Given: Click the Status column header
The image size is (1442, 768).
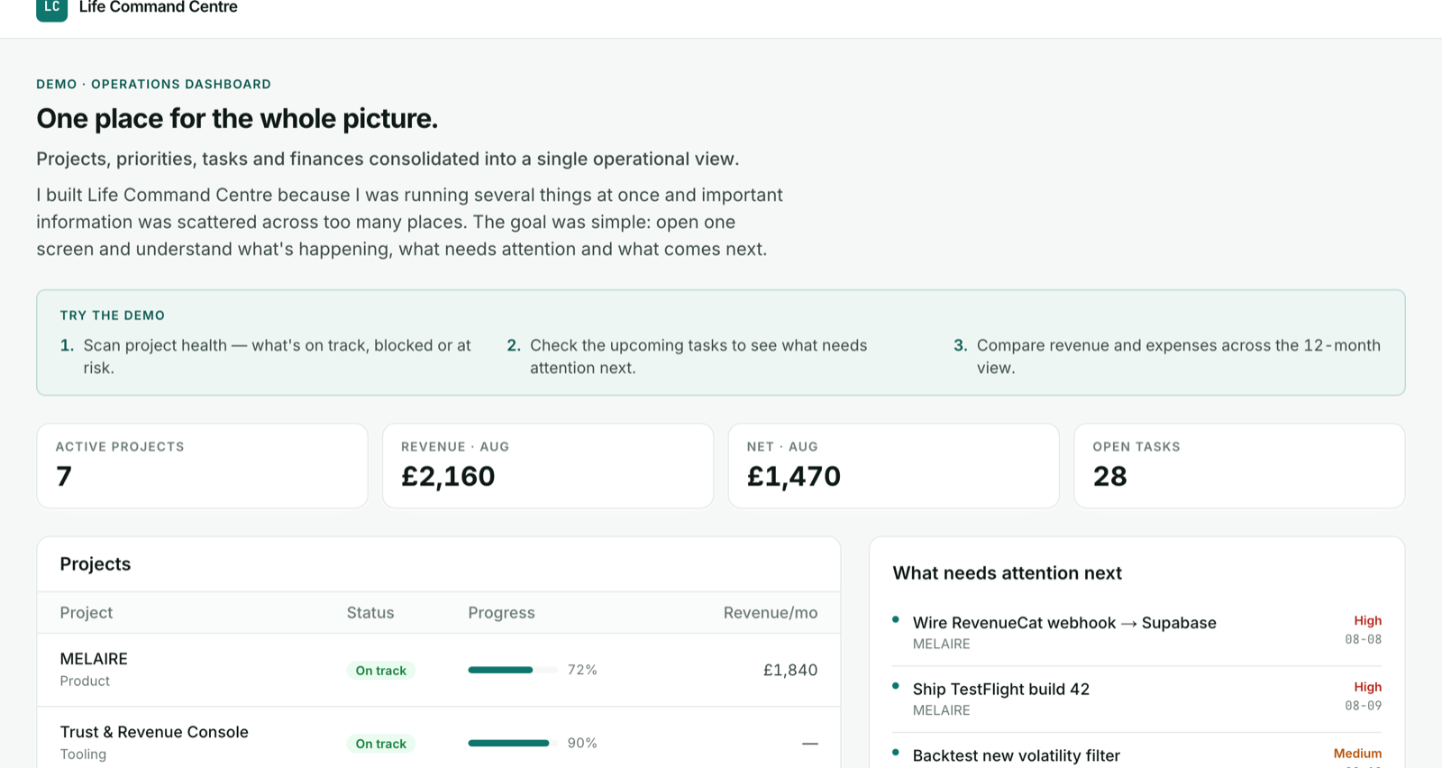Looking at the screenshot, I should click(370, 613).
